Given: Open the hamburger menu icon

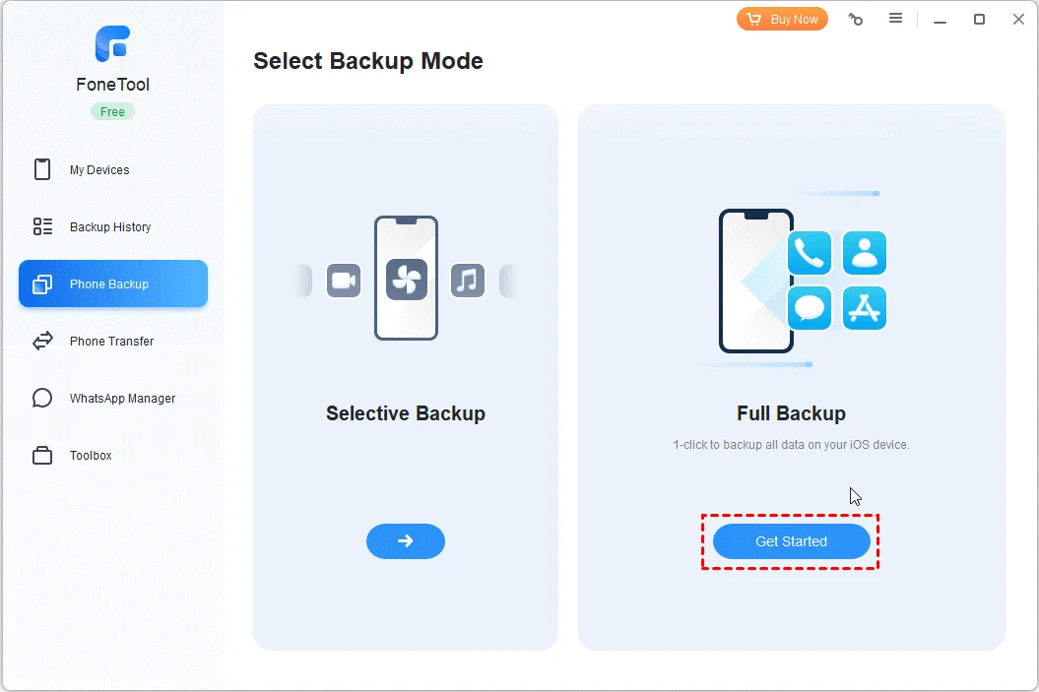Looking at the screenshot, I should pyautogui.click(x=896, y=19).
